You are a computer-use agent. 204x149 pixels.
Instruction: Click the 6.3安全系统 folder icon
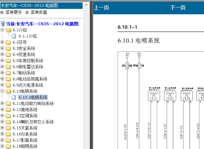[8, 48]
